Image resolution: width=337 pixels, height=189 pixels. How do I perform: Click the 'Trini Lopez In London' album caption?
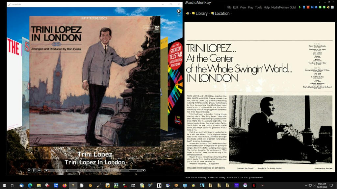pyautogui.click(x=95, y=162)
